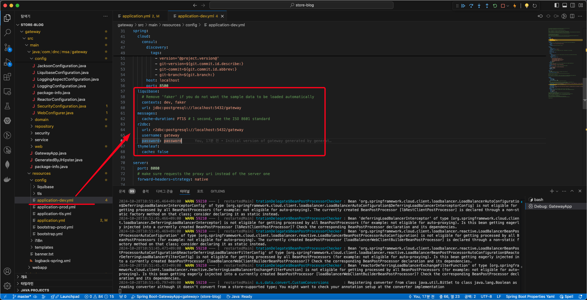Close the application-dev.yml tab
Screen dimensions: 587x300
[x=222, y=16]
